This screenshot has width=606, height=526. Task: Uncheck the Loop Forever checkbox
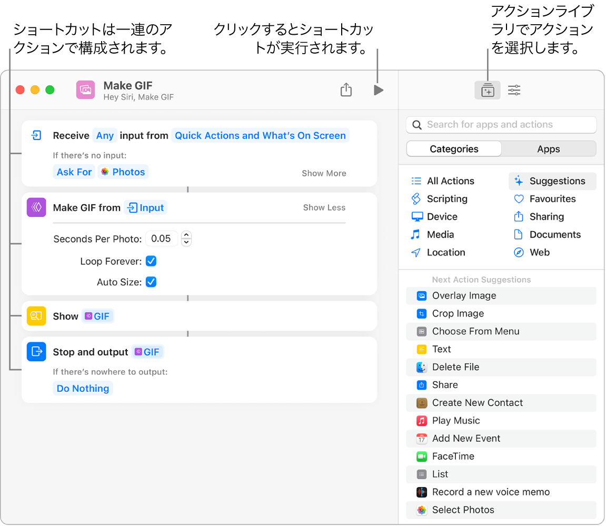point(151,261)
